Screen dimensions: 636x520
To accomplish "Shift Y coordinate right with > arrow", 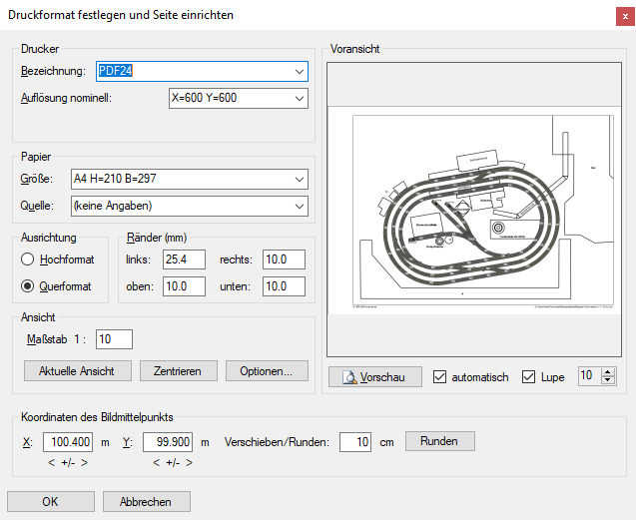I will click(189, 462).
